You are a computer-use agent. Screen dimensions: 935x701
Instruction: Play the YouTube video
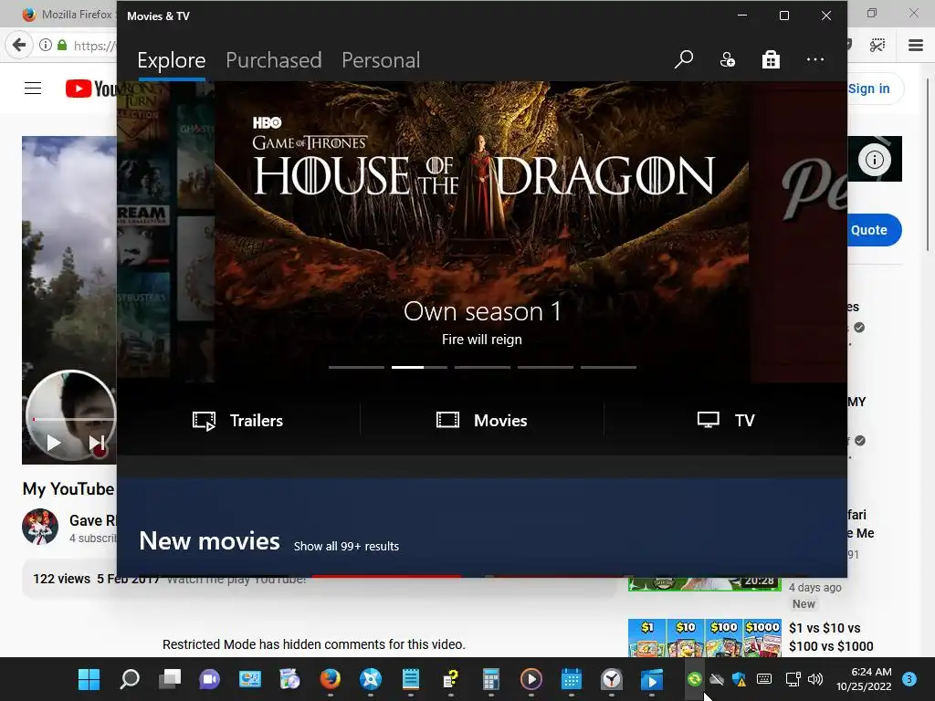[x=53, y=443]
